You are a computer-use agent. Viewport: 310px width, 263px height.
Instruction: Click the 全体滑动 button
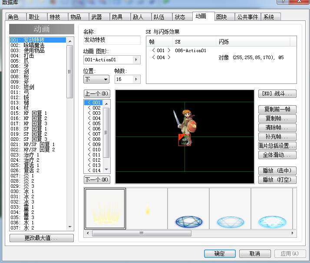277,155
